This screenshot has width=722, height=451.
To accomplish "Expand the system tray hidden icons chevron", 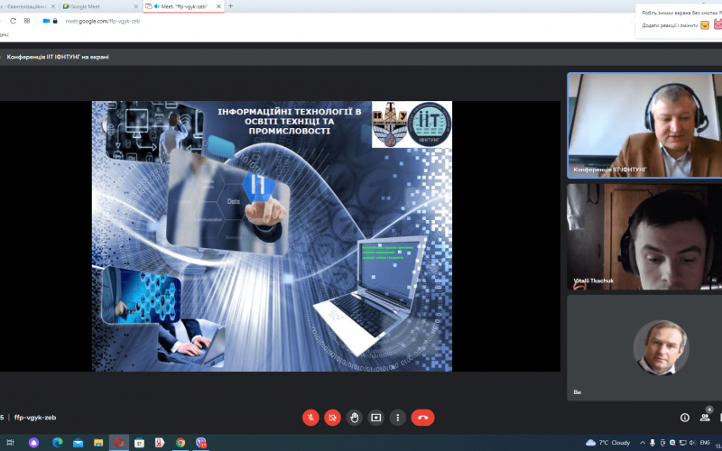I will (x=643, y=443).
